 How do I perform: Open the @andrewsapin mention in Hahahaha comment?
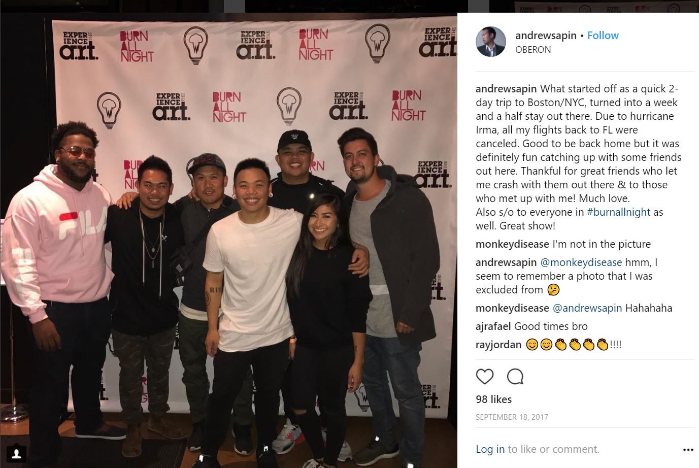pos(587,308)
